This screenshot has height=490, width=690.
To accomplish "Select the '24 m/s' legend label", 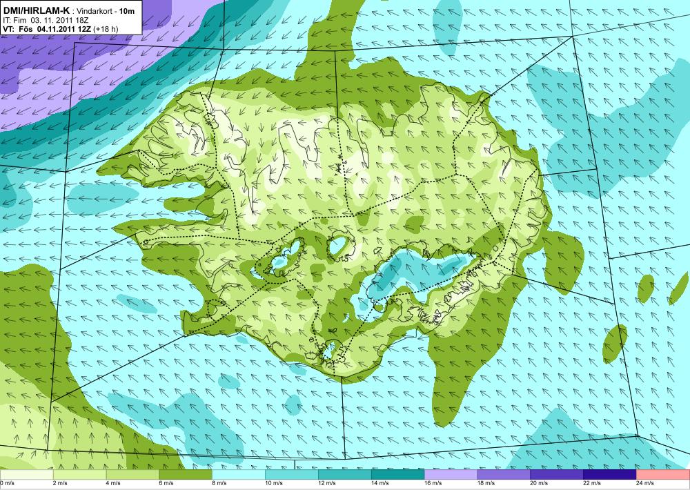I will click(644, 483).
